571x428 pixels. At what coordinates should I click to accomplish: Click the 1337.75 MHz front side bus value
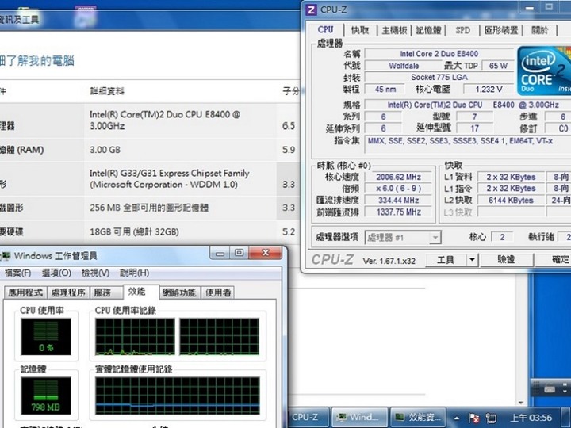pyautogui.click(x=398, y=212)
